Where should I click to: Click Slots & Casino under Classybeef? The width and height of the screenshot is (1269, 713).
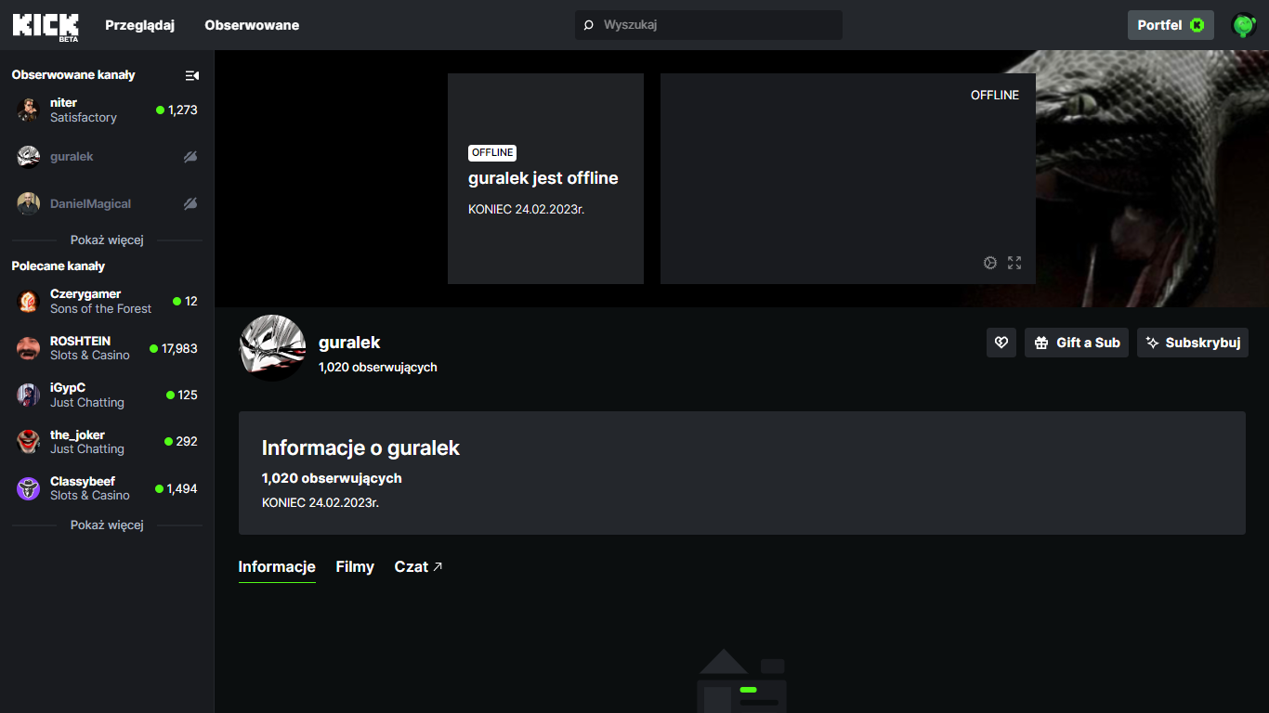point(90,496)
